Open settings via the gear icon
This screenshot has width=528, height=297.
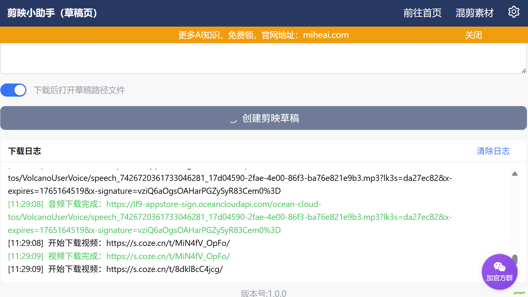click(514, 12)
